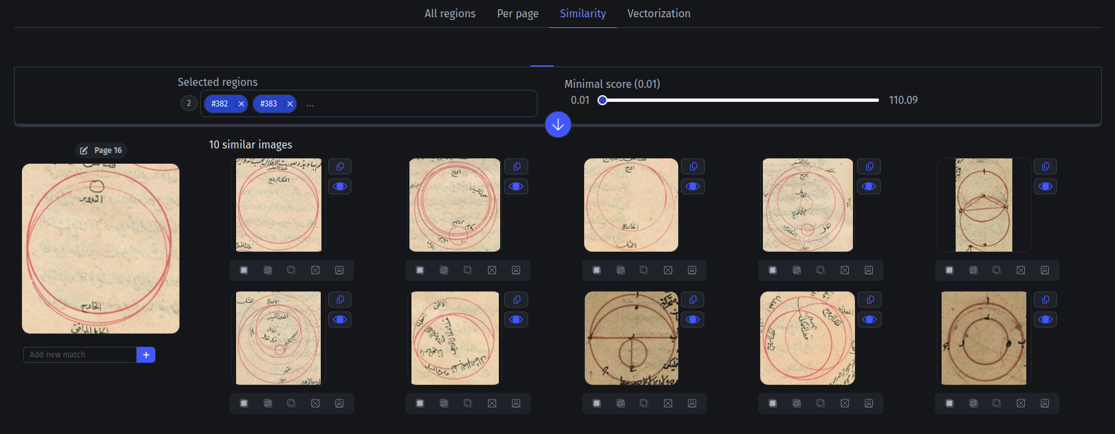Toggle the eye icon on the last bottom-row image
Screen dimensions: 1115x434
(x=1046, y=320)
